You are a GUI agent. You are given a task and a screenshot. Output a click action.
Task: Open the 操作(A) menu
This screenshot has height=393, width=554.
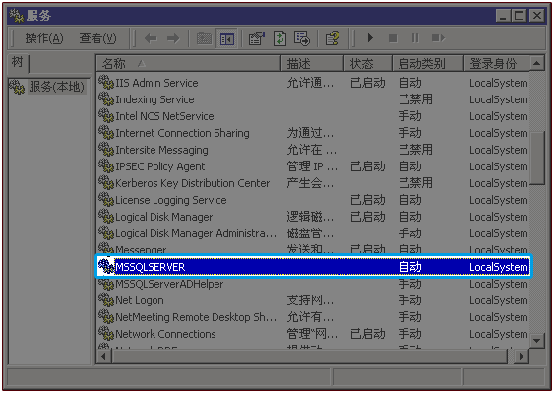[x=44, y=38]
